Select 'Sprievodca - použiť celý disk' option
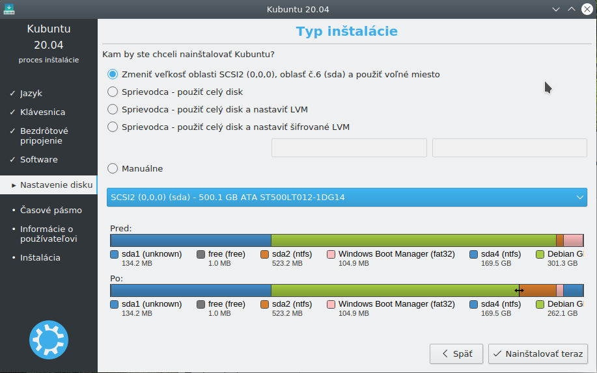This screenshot has height=373, width=597. point(175,92)
